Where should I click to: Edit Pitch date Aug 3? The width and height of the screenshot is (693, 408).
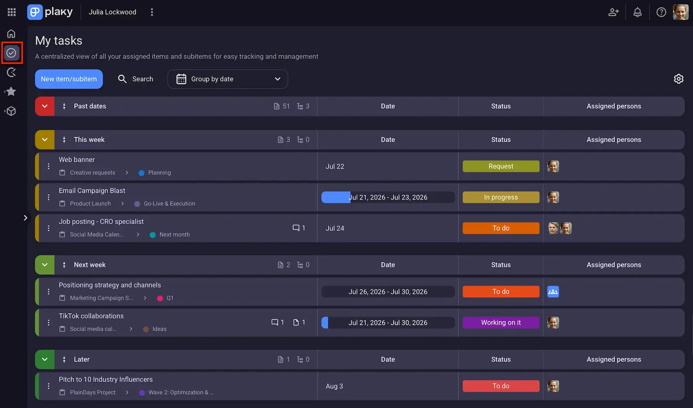pos(334,386)
